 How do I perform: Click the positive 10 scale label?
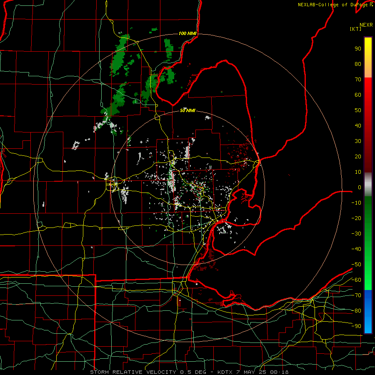tap(358, 172)
